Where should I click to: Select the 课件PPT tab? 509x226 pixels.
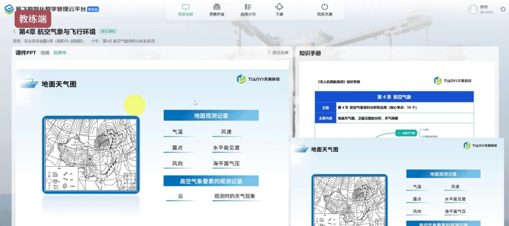pos(25,53)
